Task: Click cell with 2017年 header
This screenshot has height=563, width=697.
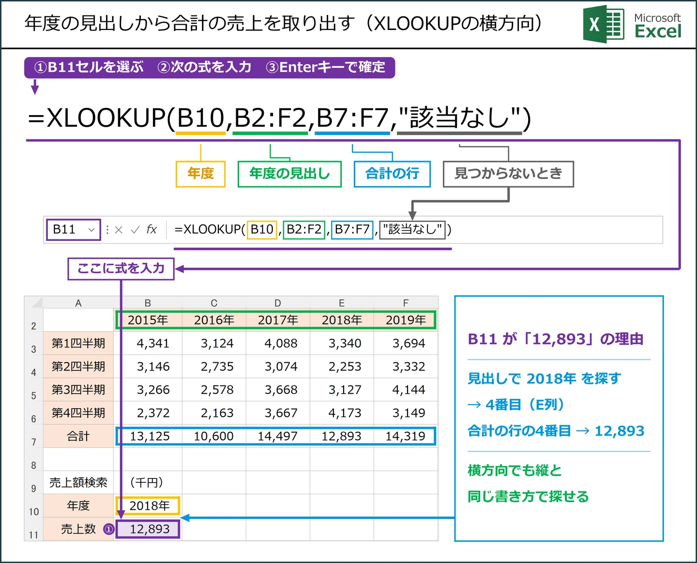Action: tap(278, 320)
